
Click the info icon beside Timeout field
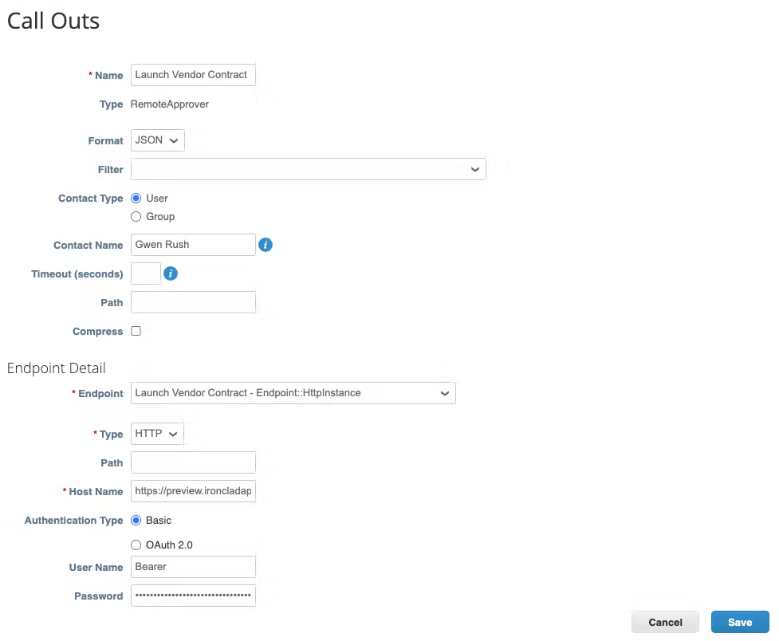171,273
